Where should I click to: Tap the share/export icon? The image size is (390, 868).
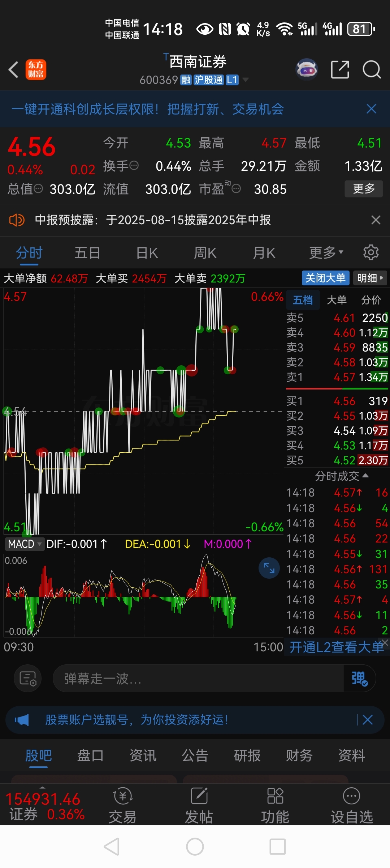[x=340, y=69]
